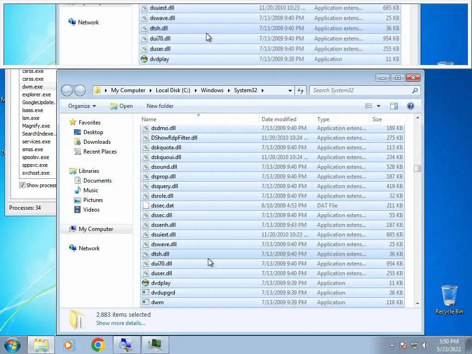Click the dvdplay application icon
Viewport: 472px width, 354px height.
[x=145, y=283]
